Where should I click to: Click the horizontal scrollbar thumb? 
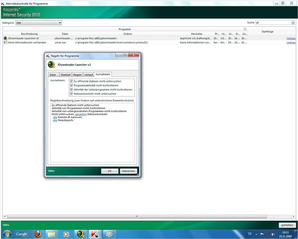coord(137,217)
